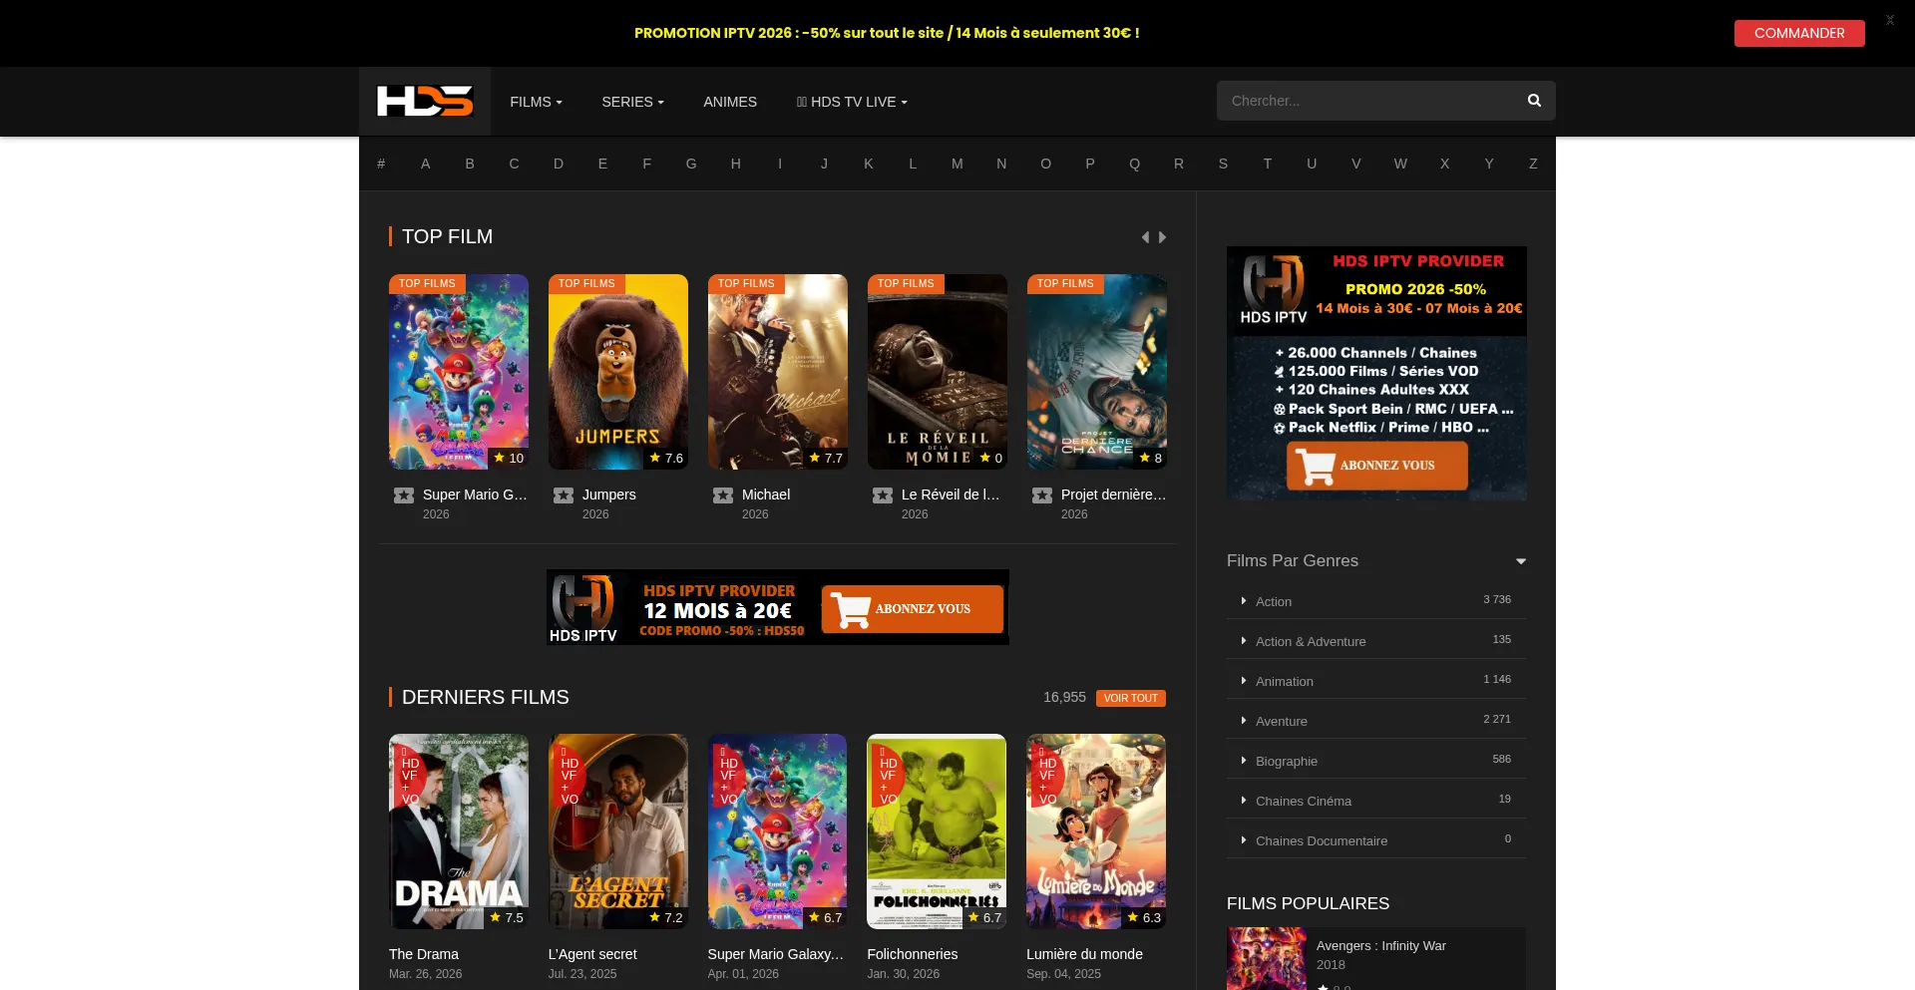This screenshot has width=1915, height=990.
Task: Click film icon beside Michael title
Action: (723, 495)
